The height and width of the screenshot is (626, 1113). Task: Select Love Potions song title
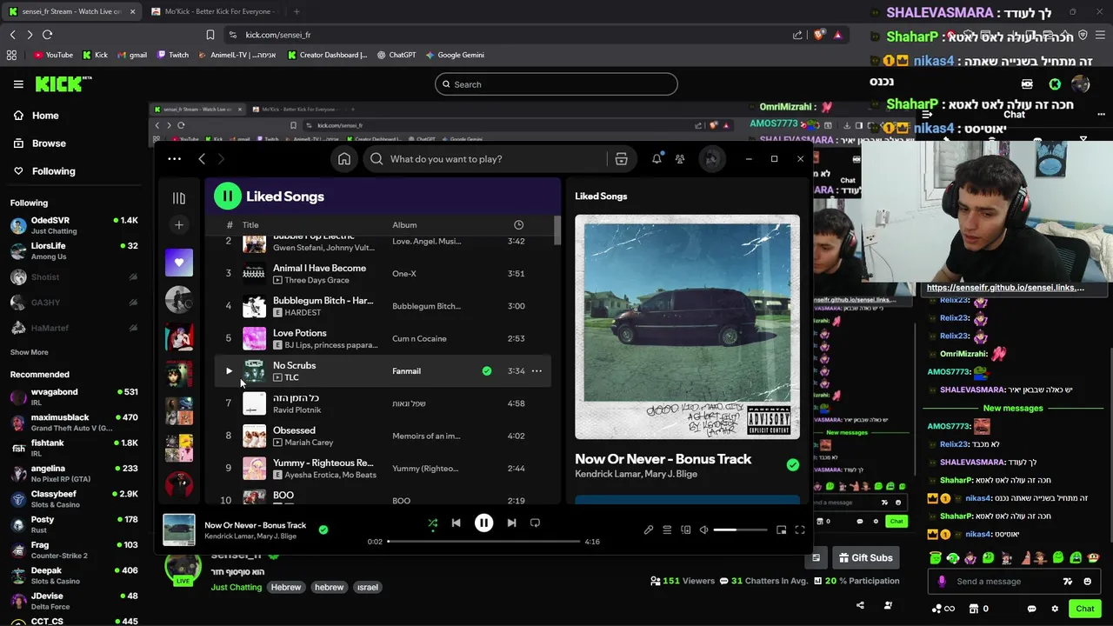click(x=300, y=333)
